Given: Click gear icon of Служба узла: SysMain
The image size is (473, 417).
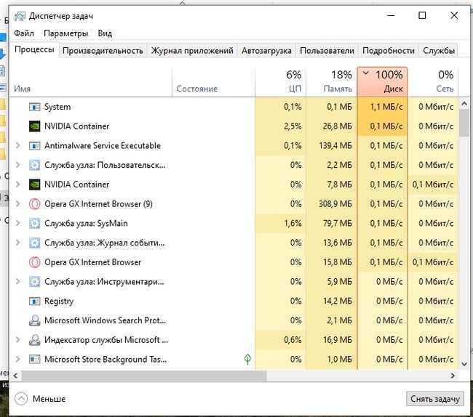Looking at the screenshot, I should [34, 224].
